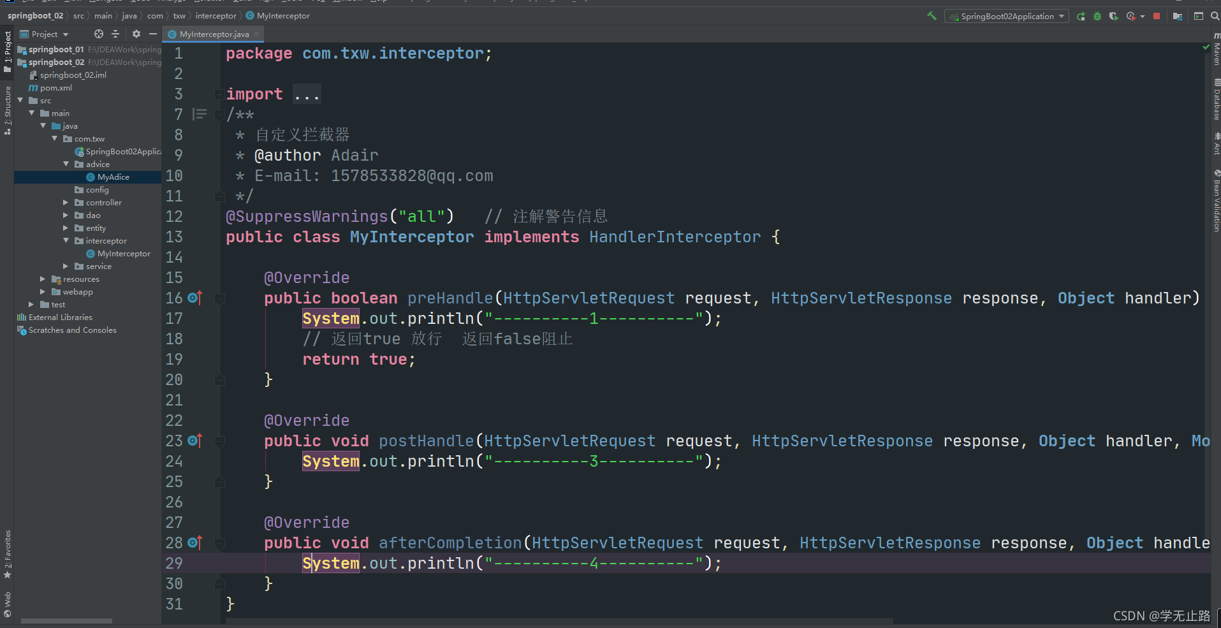
Task: Expand the test folder arrow
Action: point(31,305)
